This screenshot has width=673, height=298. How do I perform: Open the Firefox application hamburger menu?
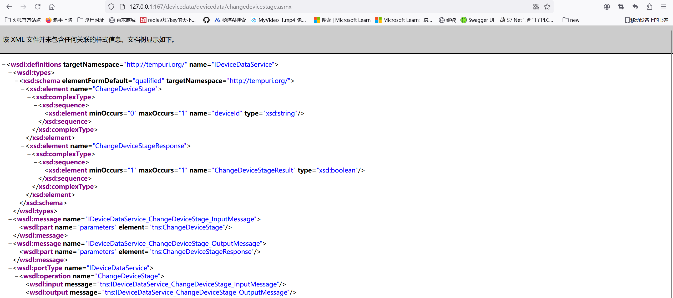664,7
